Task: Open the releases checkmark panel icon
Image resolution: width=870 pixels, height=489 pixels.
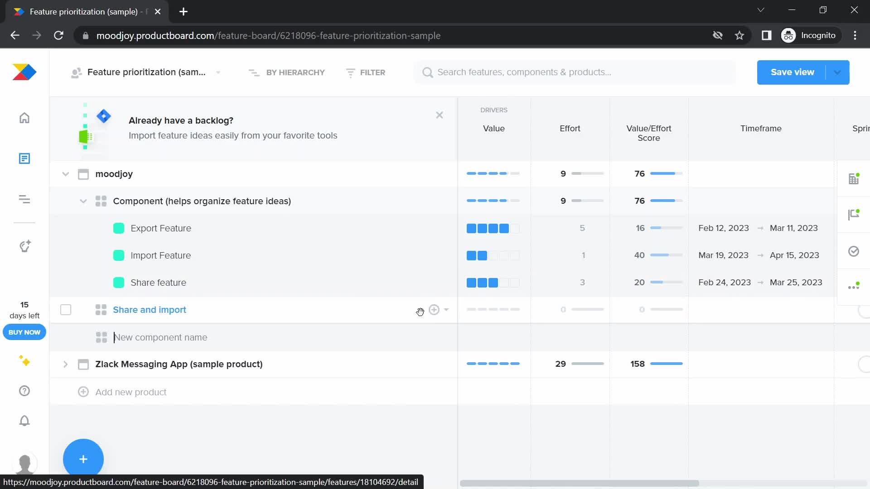Action: point(854,251)
